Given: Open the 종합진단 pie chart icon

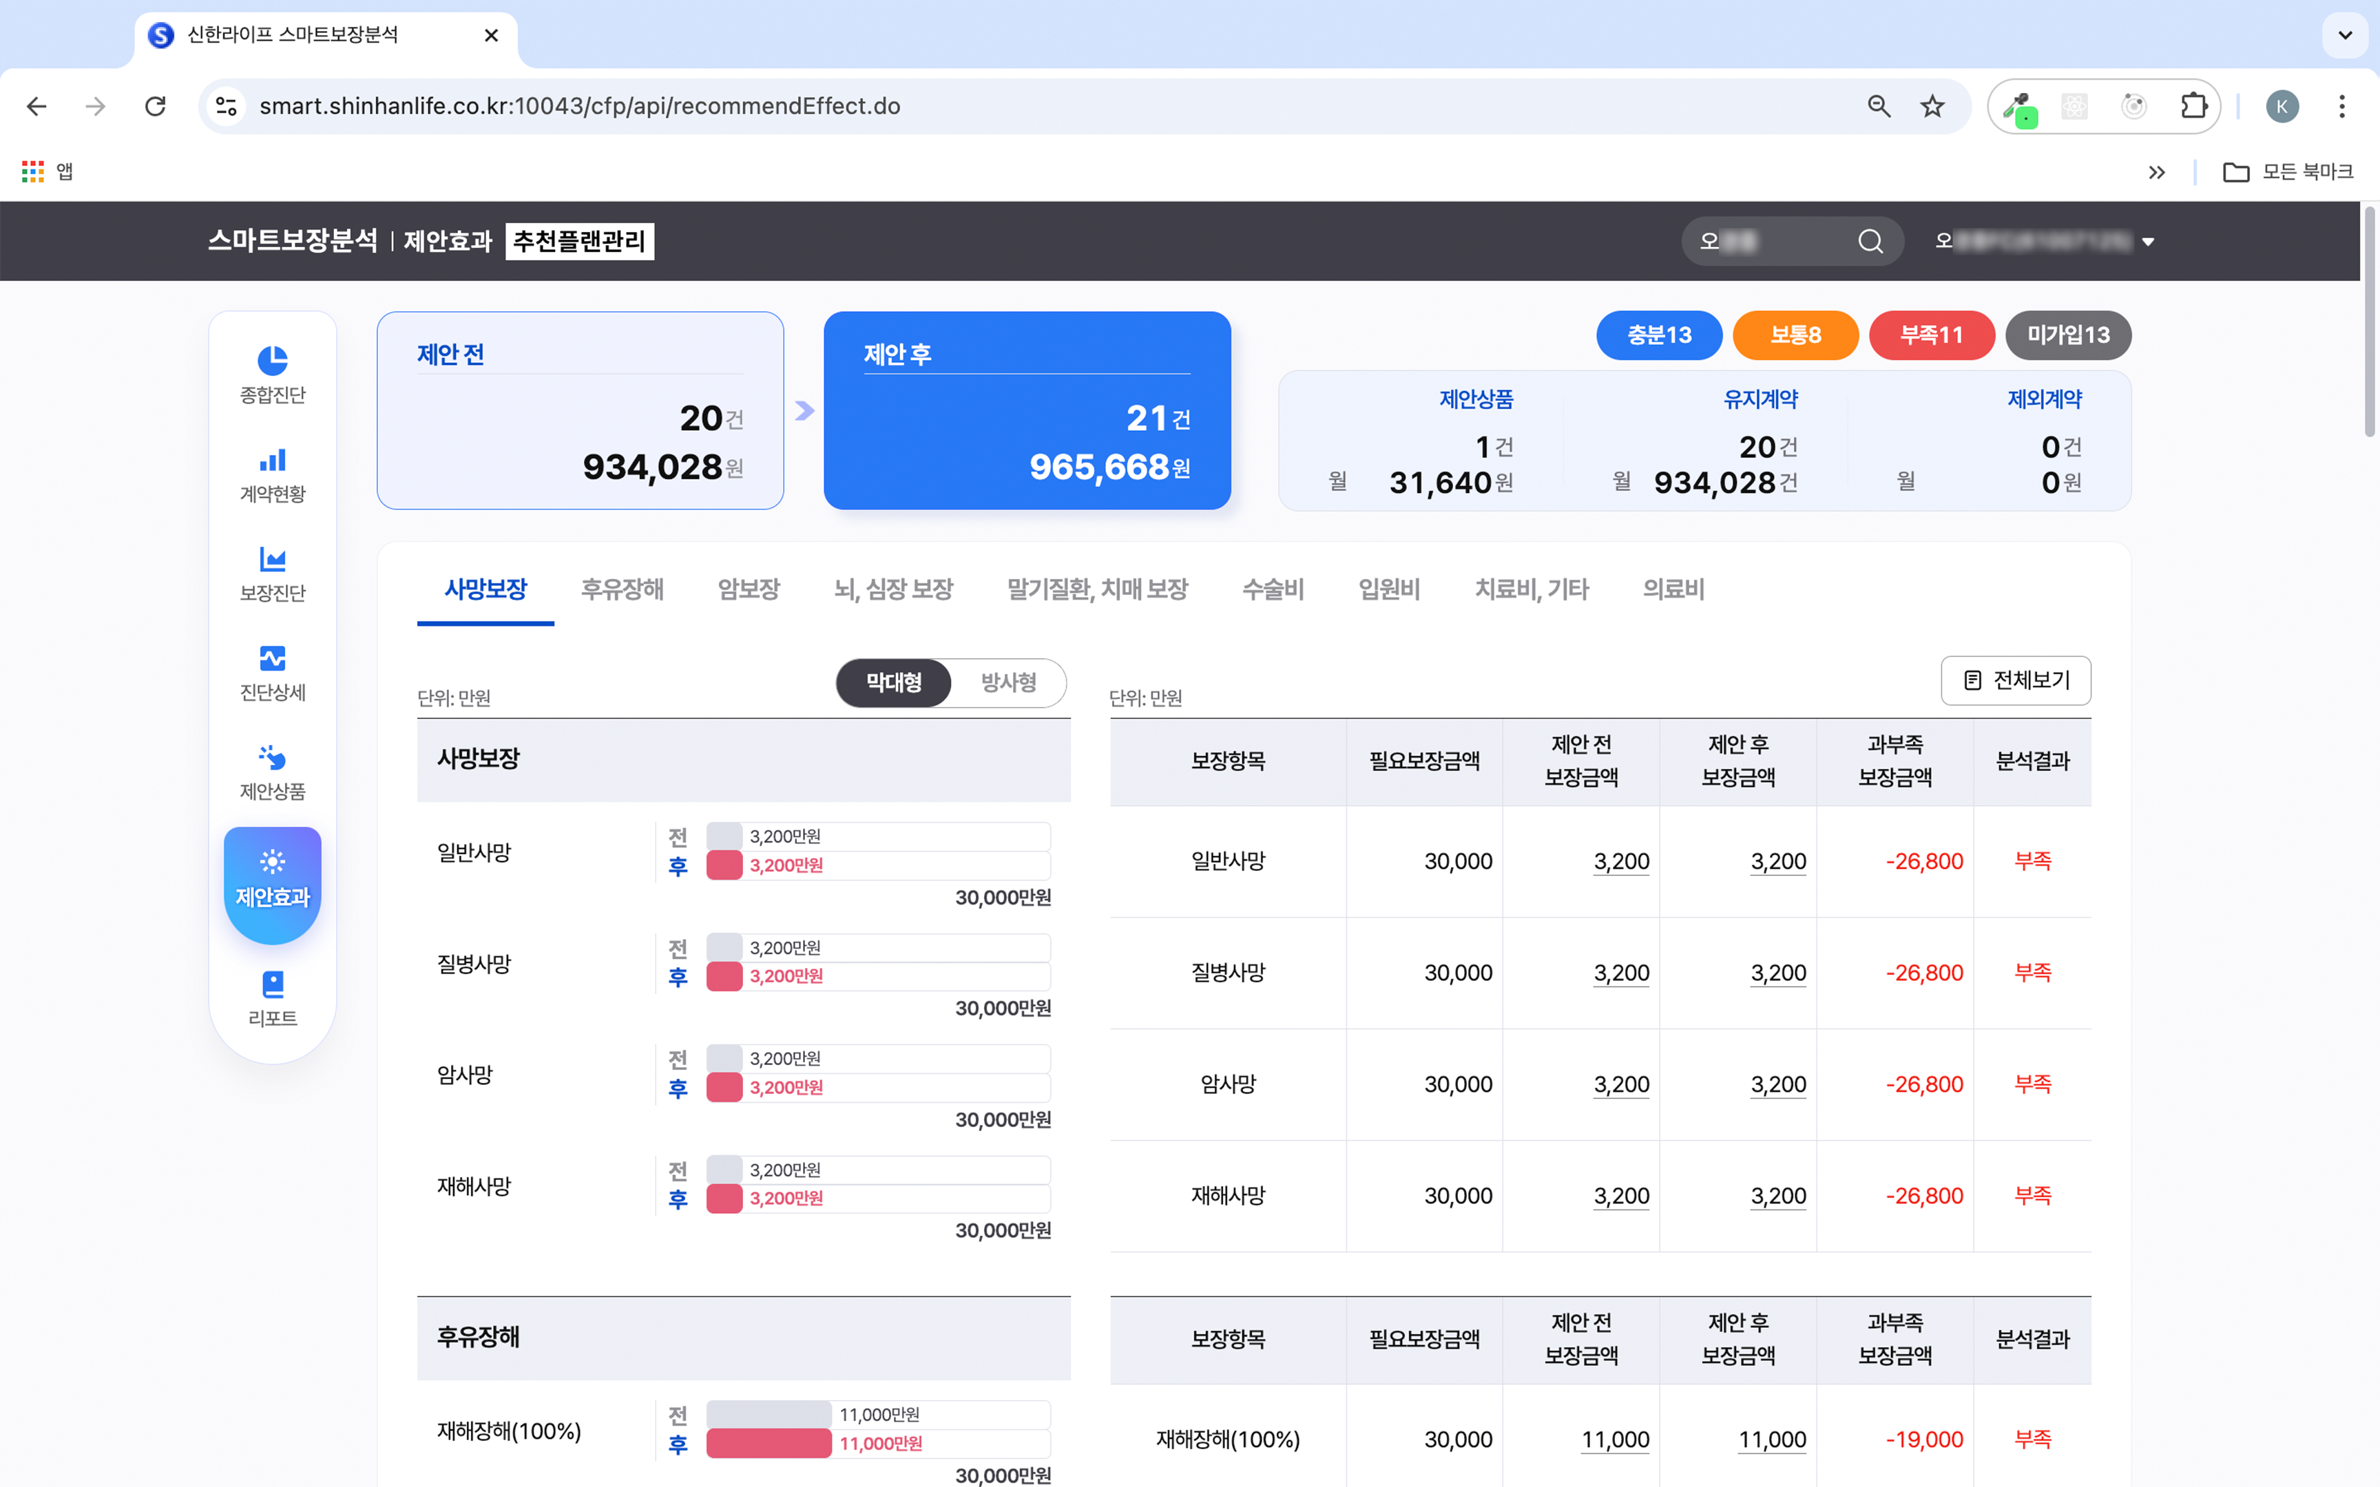Looking at the screenshot, I should point(273,361).
